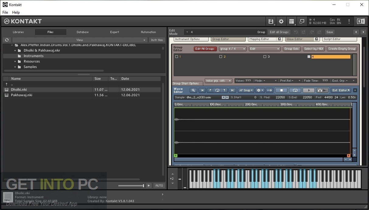The width and height of the screenshot is (369, 210).
Task: Open the Instrument Options tab
Action: [x=191, y=39]
